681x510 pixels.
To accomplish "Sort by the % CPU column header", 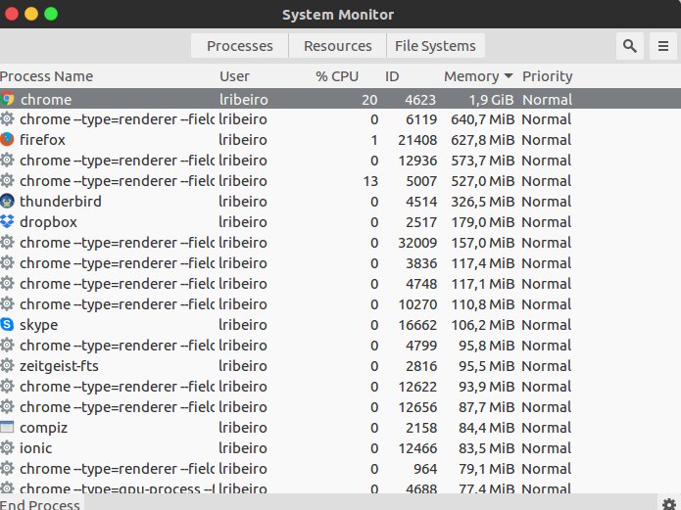I will coord(337,76).
